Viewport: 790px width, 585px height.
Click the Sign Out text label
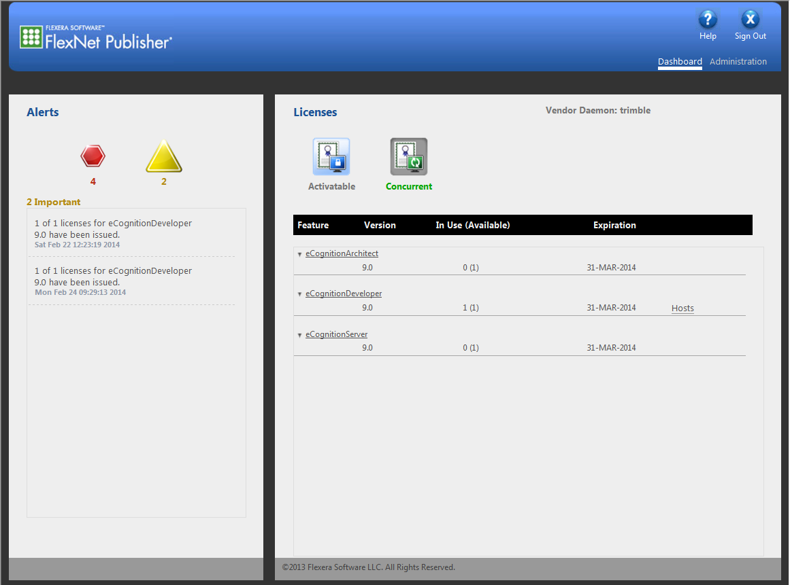point(751,36)
